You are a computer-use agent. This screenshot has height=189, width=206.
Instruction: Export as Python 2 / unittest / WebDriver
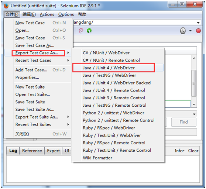point(118,113)
